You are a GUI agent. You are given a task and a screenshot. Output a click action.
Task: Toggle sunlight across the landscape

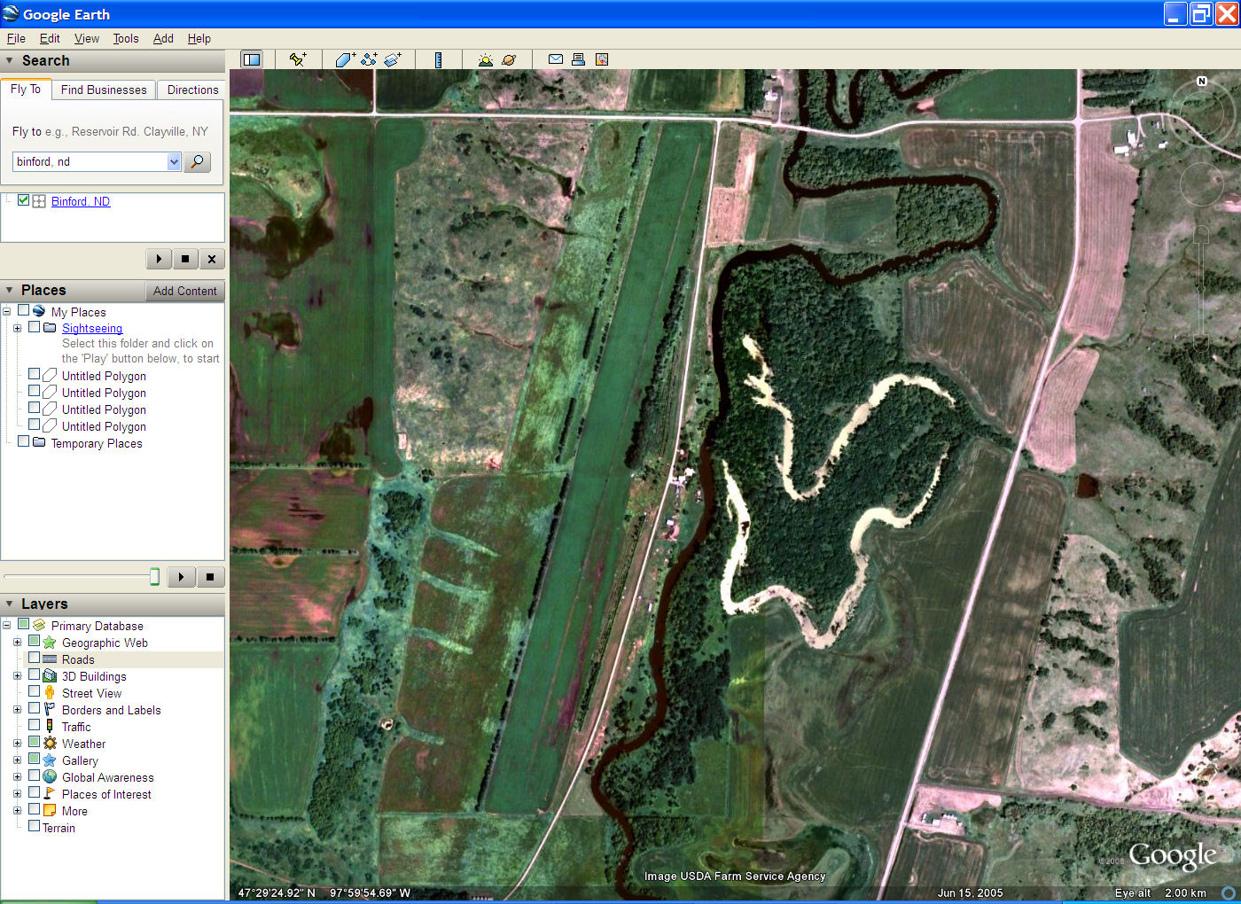click(x=485, y=59)
